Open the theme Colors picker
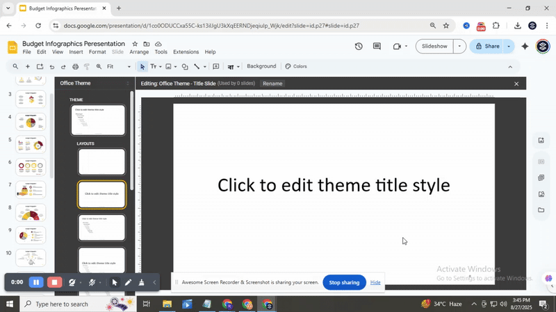Viewport: 556px width, 312px height. click(x=296, y=67)
